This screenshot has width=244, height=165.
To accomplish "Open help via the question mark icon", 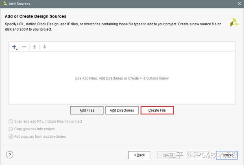I will 10,155.
